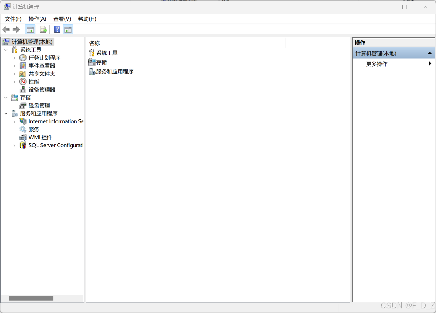Collapse the 计算机管理(本地) actions header

[430, 53]
